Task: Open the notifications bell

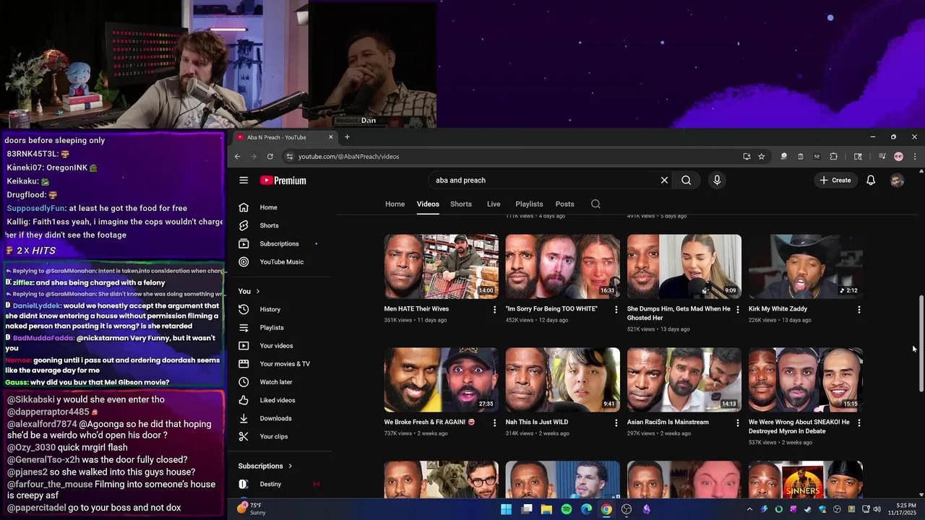Action: 871,181
